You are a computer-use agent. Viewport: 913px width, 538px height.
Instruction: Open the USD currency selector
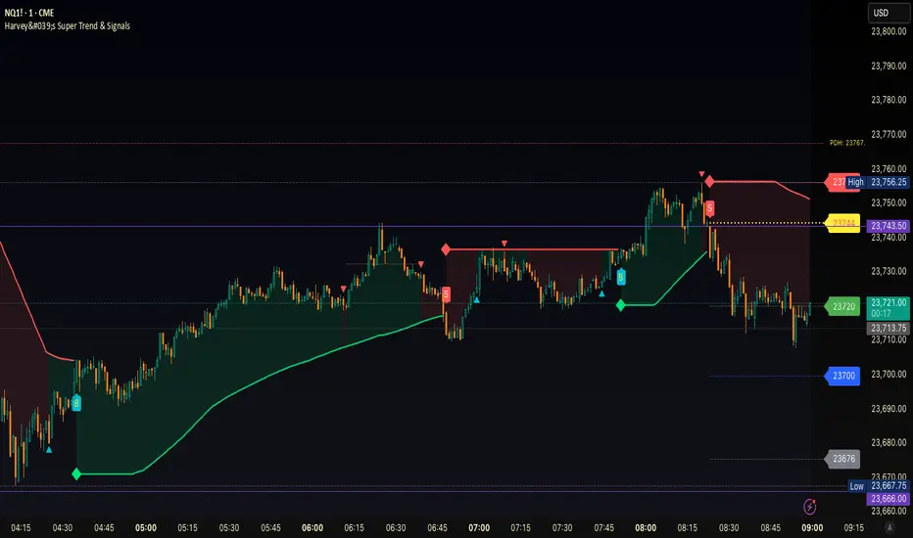(x=888, y=12)
